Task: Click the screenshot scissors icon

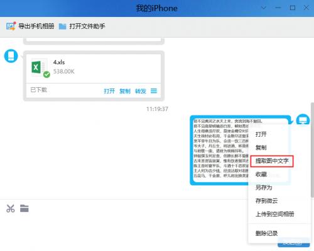Action: pos(11,208)
